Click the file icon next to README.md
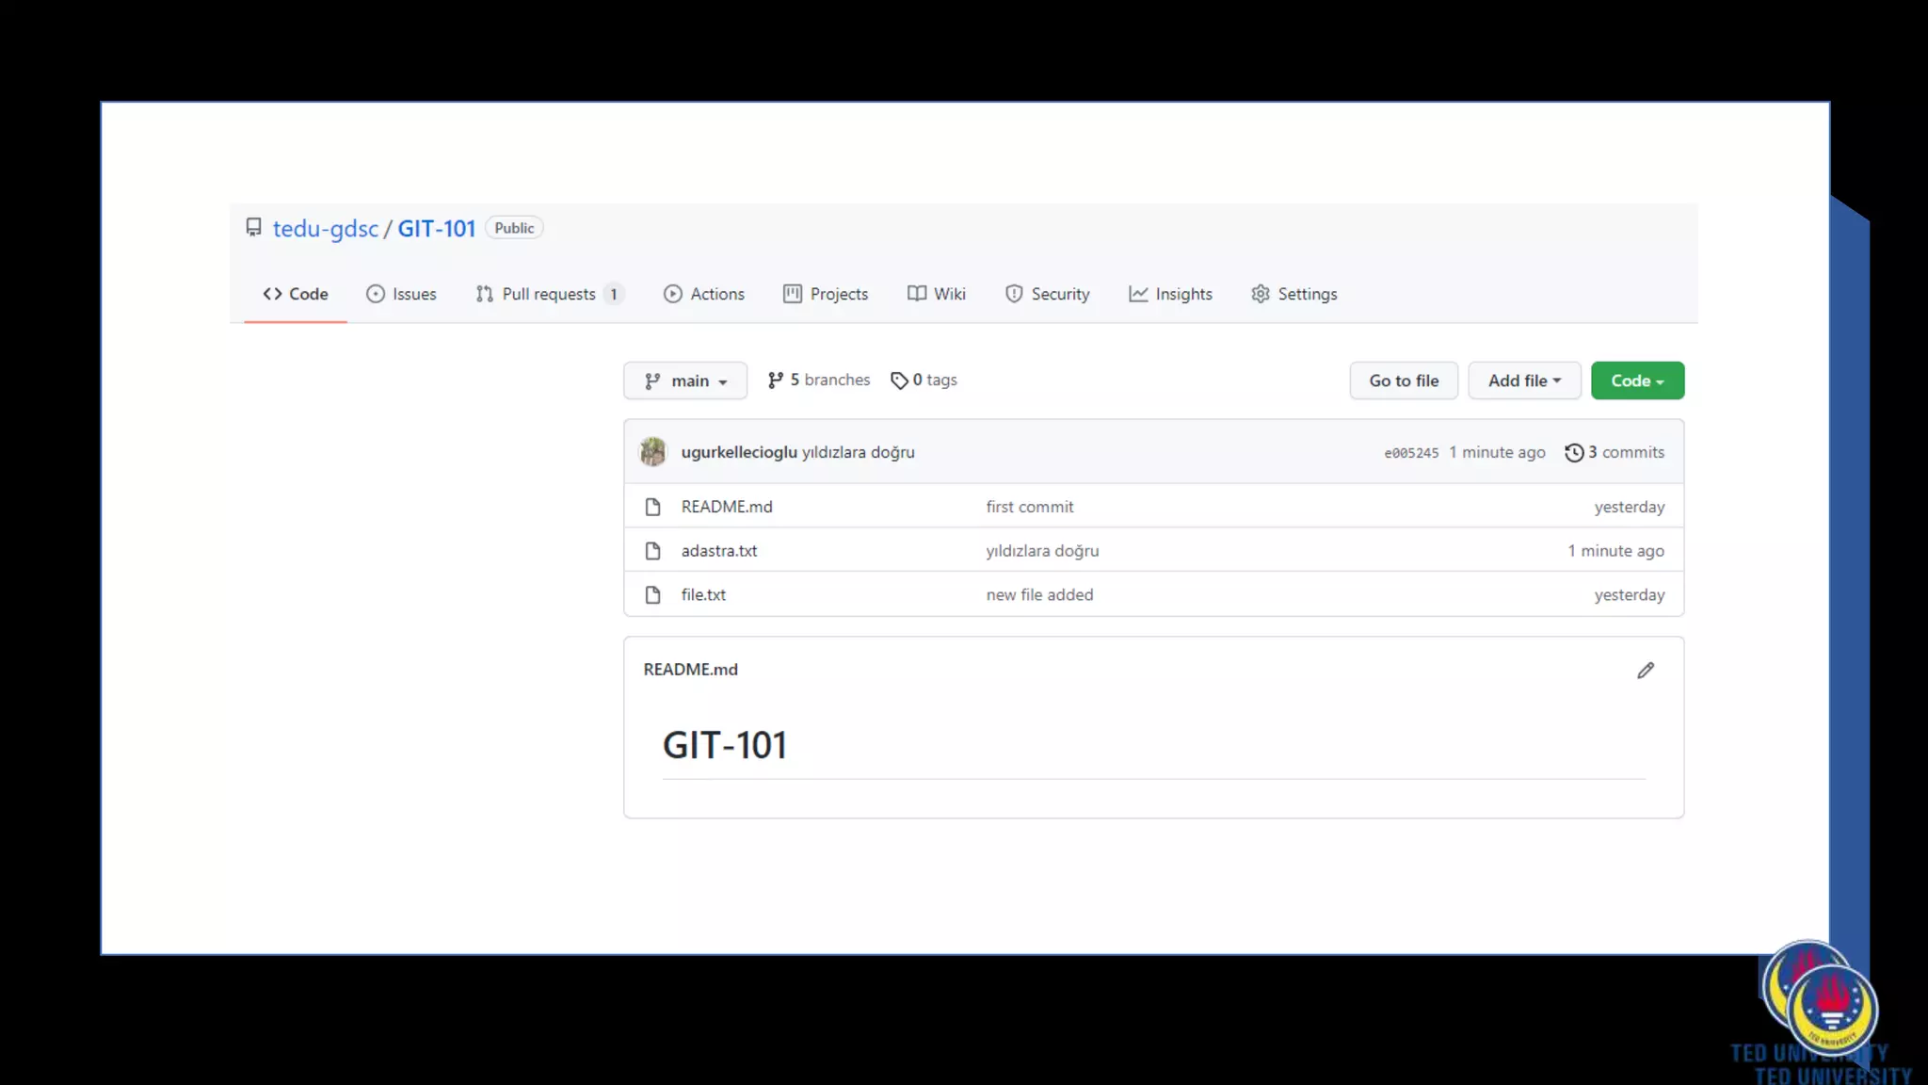Screen dimensions: 1928x1085 [x=652, y=507]
